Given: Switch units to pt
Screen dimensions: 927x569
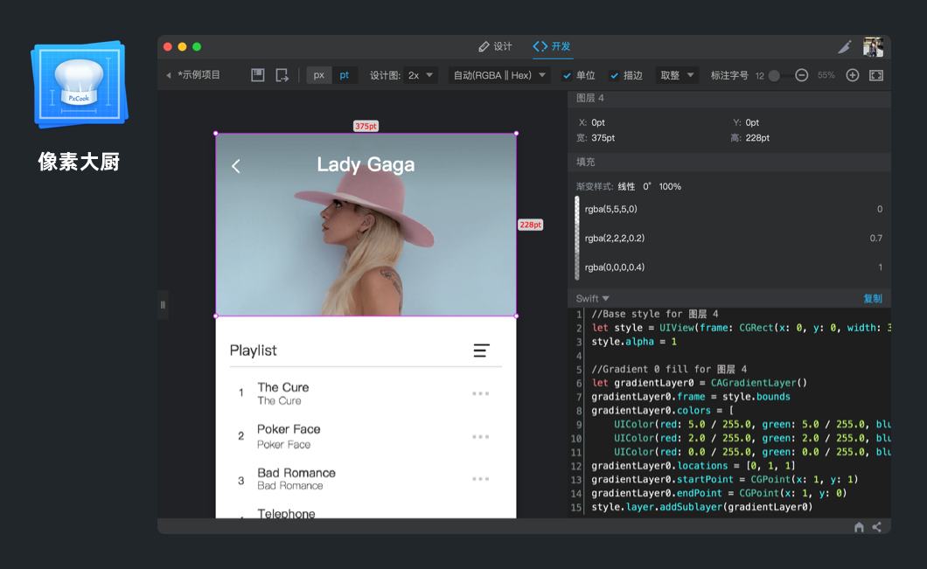Looking at the screenshot, I should click(x=345, y=75).
